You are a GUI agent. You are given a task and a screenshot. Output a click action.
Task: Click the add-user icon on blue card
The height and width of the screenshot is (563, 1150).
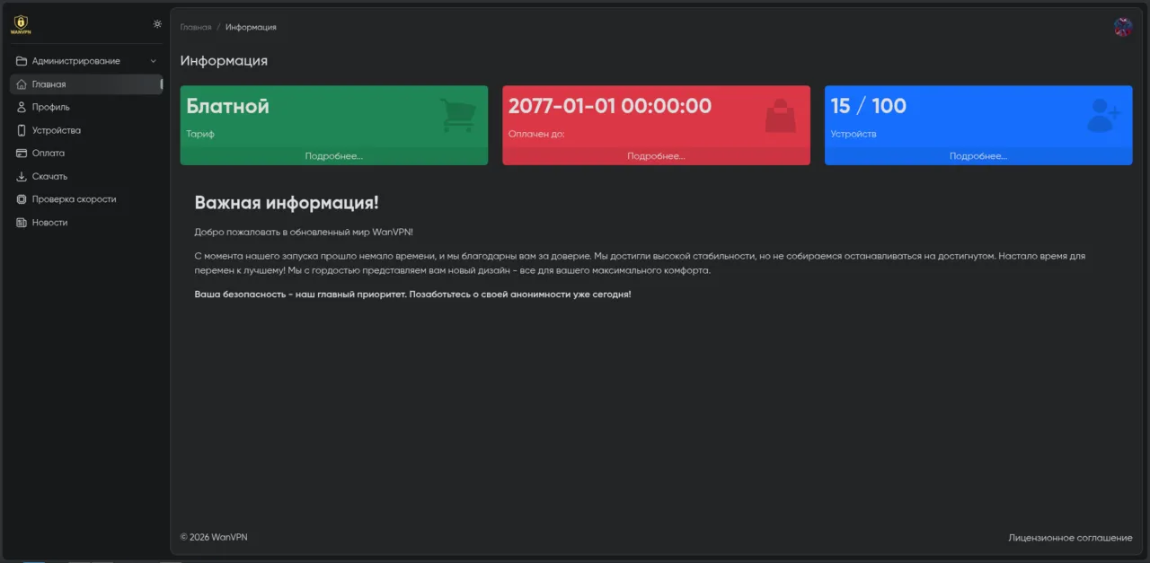click(x=1103, y=116)
